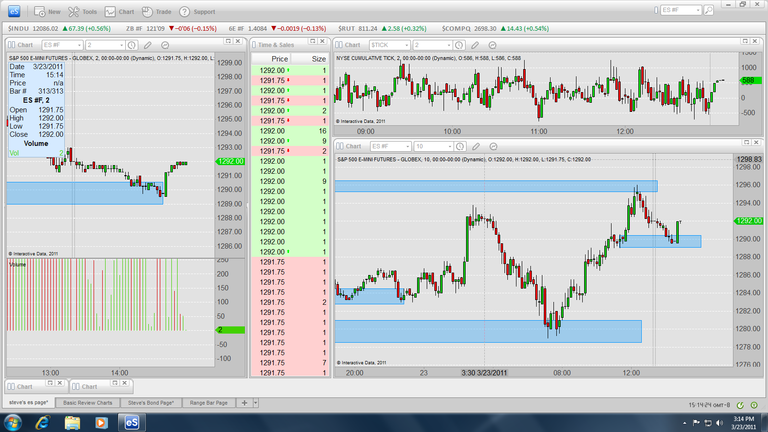This screenshot has width=768, height=432.
Task: Select the drawing pencil tool in left chart
Action: coord(148,45)
